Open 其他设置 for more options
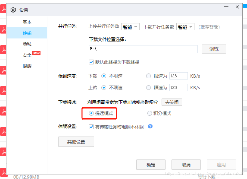Image resolution: width=247 pixels, height=179 pixels. point(76,142)
